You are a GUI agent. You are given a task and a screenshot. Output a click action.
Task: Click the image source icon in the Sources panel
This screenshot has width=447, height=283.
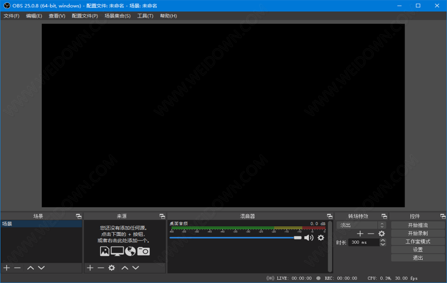point(105,251)
